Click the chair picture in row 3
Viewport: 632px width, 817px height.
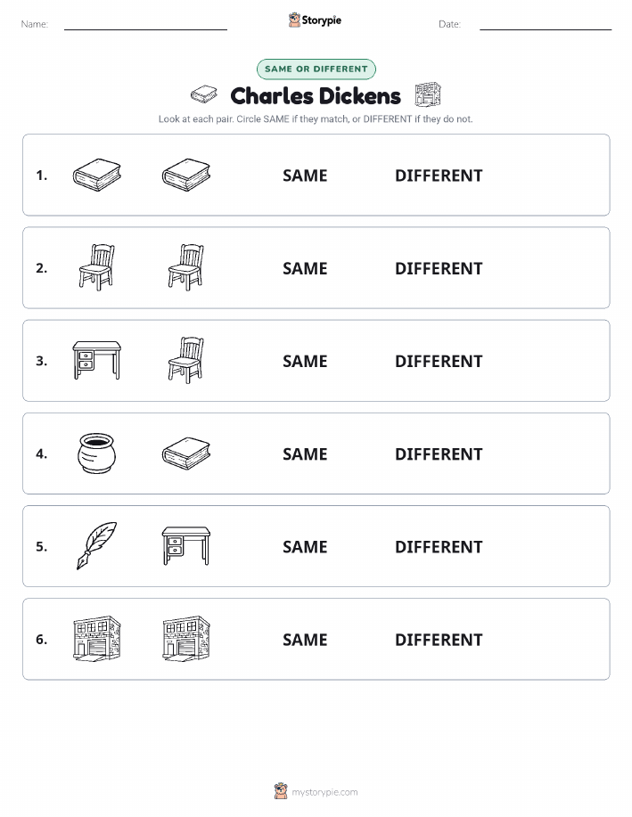coord(186,360)
